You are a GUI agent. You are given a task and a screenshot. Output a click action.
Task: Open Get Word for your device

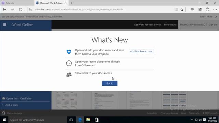click(147, 25)
